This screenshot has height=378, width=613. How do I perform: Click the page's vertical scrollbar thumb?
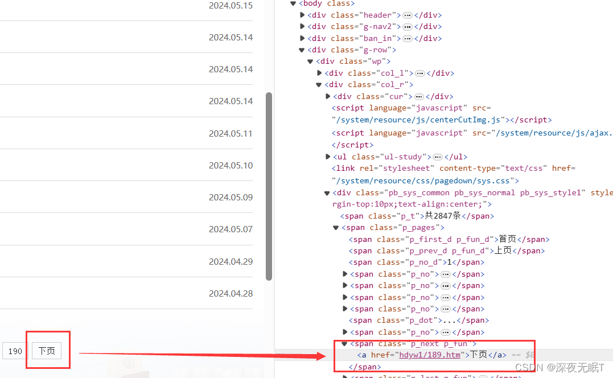click(x=269, y=187)
